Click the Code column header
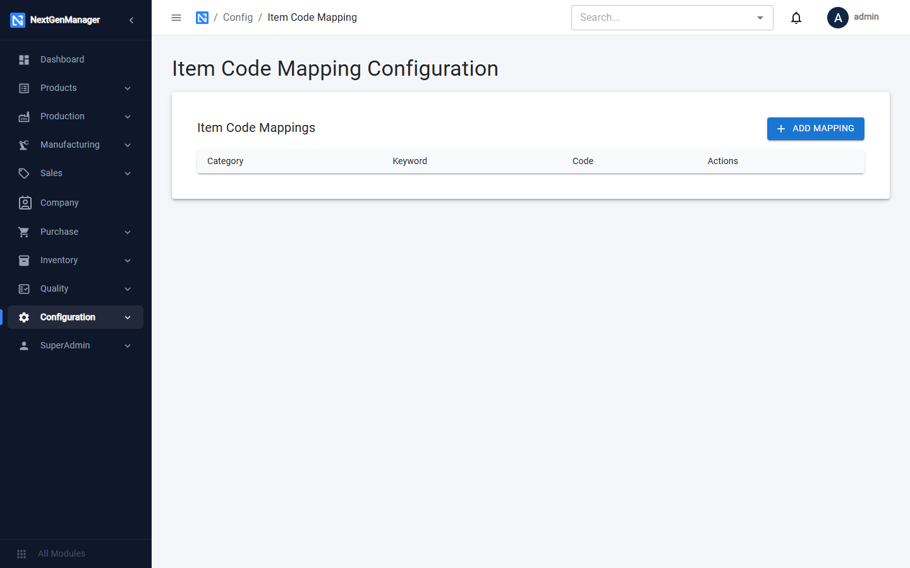The image size is (910, 568). (x=583, y=161)
